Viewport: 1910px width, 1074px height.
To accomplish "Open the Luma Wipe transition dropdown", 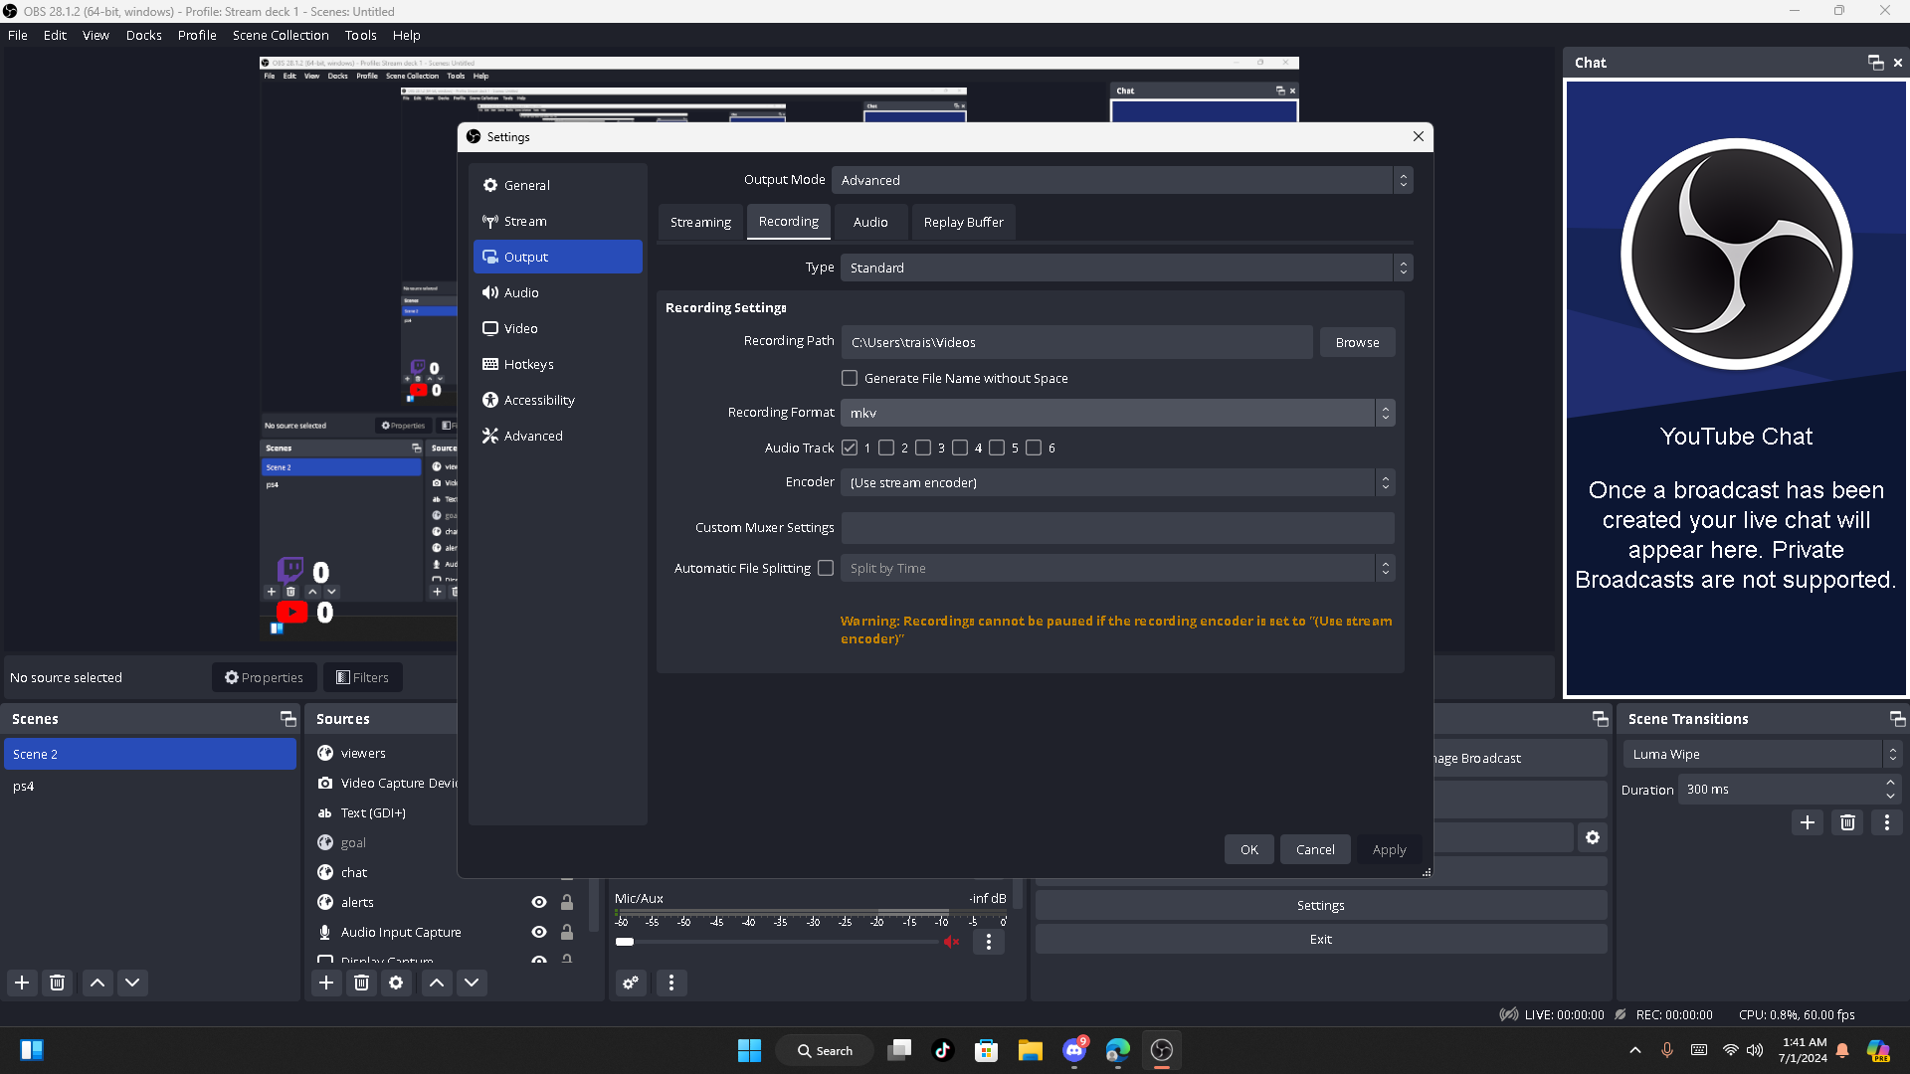I will pyautogui.click(x=1762, y=755).
